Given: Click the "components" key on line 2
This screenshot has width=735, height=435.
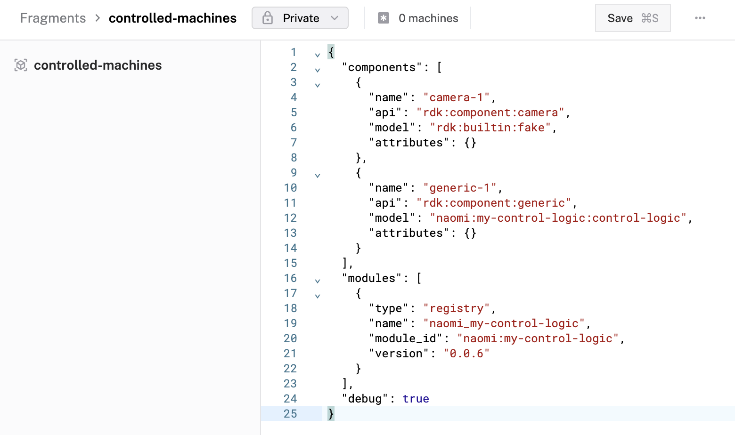Looking at the screenshot, I should point(382,67).
